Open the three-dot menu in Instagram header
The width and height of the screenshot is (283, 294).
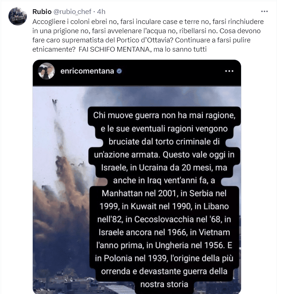[229, 71]
